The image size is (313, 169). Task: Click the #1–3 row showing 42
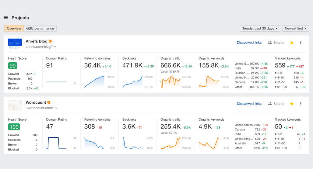coord(290,134)
